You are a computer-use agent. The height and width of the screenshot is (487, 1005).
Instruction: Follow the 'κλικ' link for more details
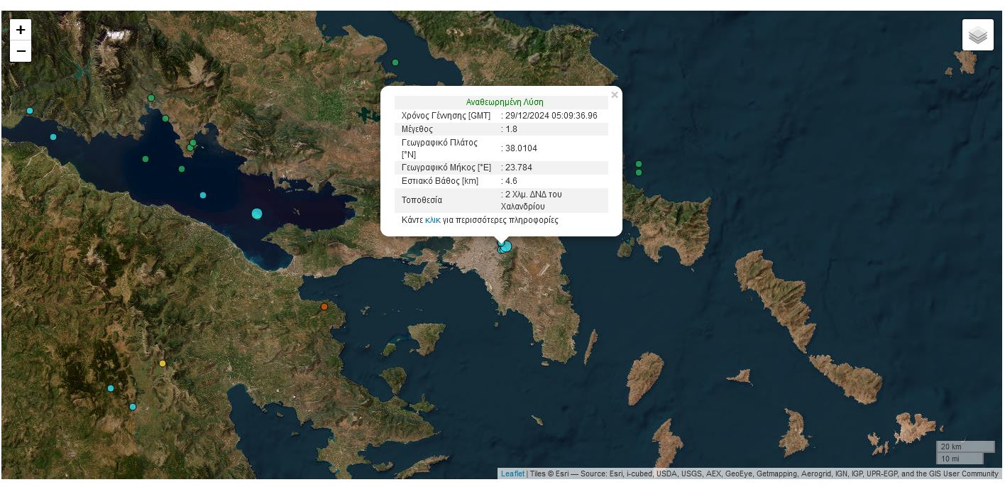432,220
